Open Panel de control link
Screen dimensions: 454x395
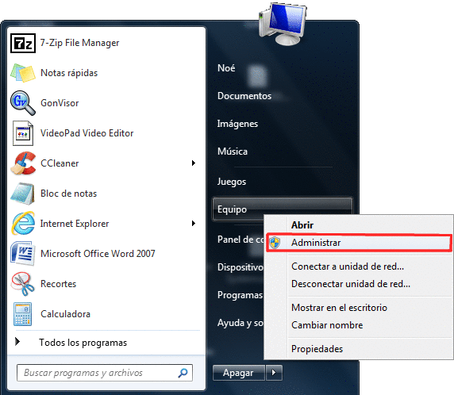coord(240,240)
